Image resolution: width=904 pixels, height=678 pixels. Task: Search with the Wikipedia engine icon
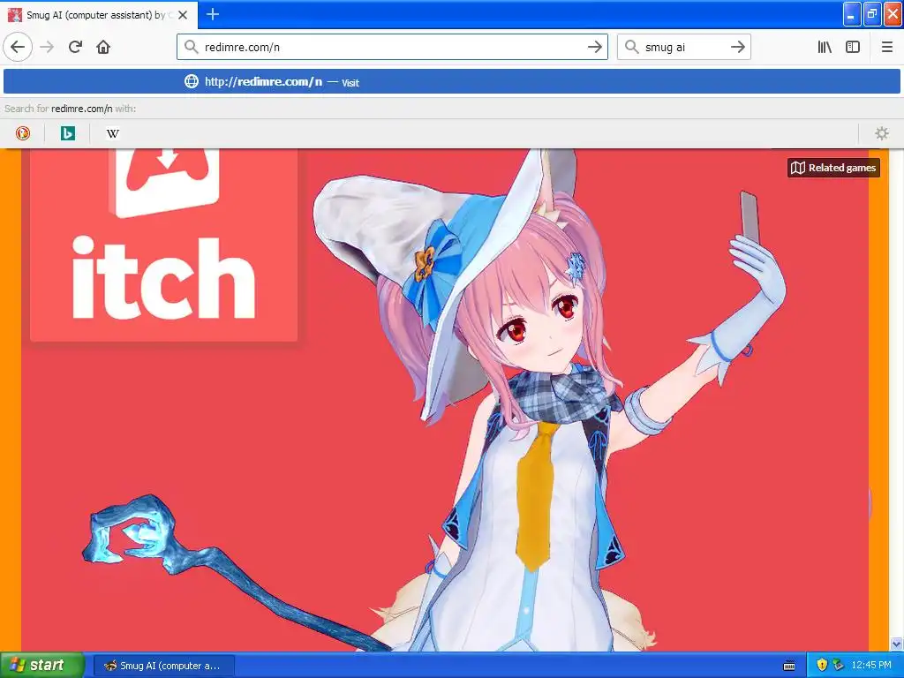click(x=112, y=133)
